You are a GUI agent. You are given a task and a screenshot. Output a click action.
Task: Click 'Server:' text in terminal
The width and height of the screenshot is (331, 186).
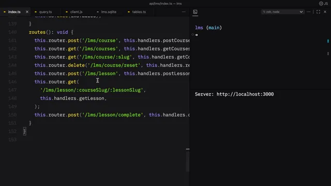click(x=204, y=94)
